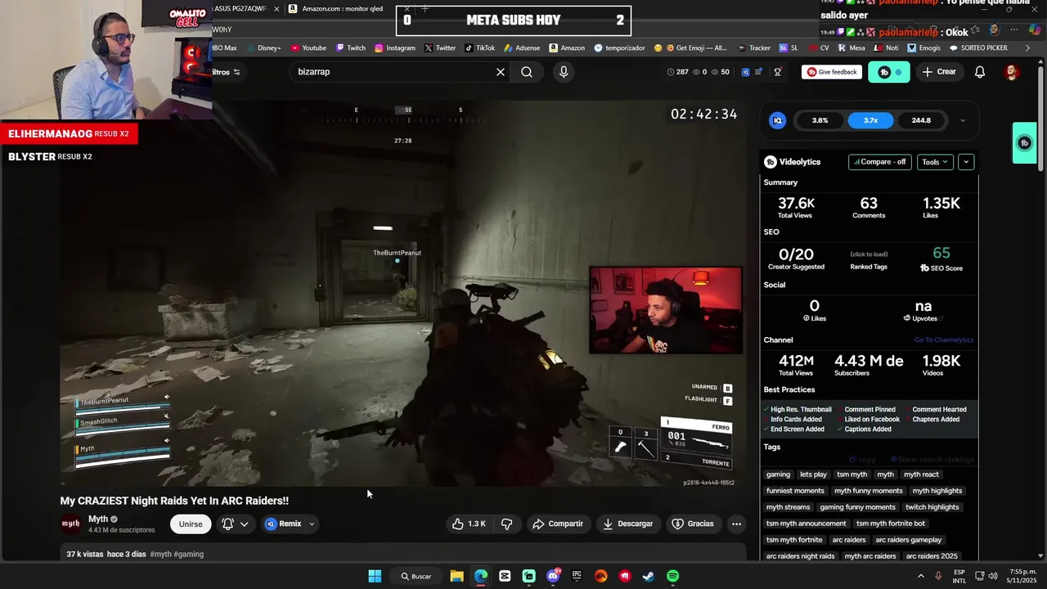Open the EA app in taskbar
This screenshot has height=589, width=1047.
tap(601, 576)
